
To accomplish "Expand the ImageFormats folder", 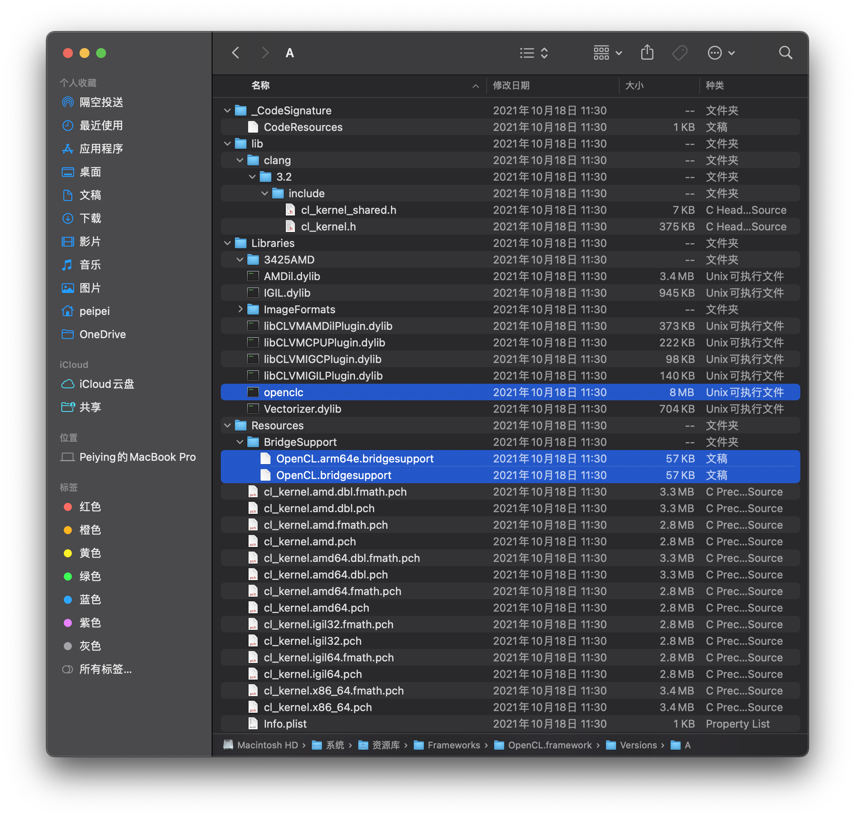I will pos(240,309).
